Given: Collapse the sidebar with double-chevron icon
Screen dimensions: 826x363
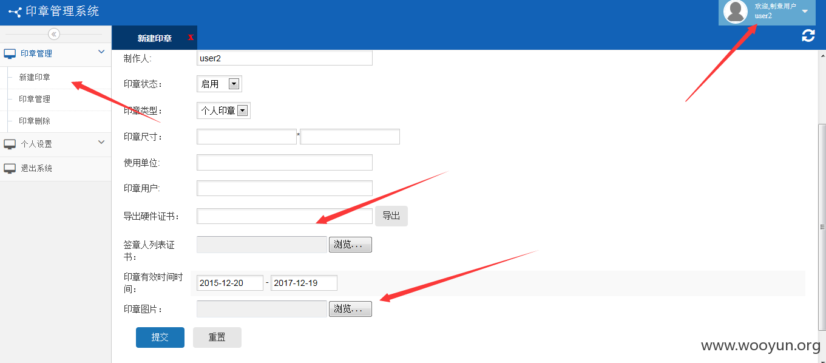Looking at the screenshot, I should pos(54,34).
